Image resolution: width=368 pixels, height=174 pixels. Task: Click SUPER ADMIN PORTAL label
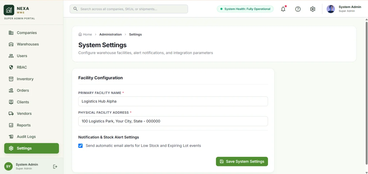point(20,18)
